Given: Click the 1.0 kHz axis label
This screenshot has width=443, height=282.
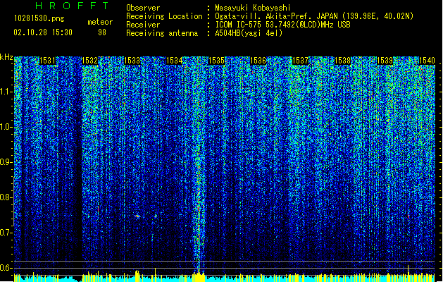Looking at the screenshot, I should pos(6,127).
